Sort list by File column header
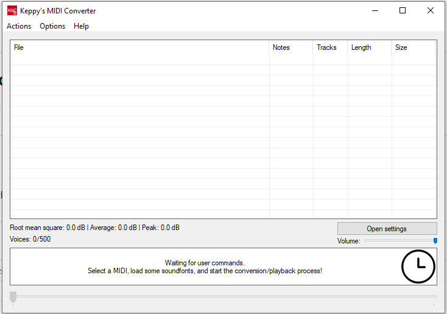Screen dimensions: 447x314 pyautogui.click(x=139, y=47)
